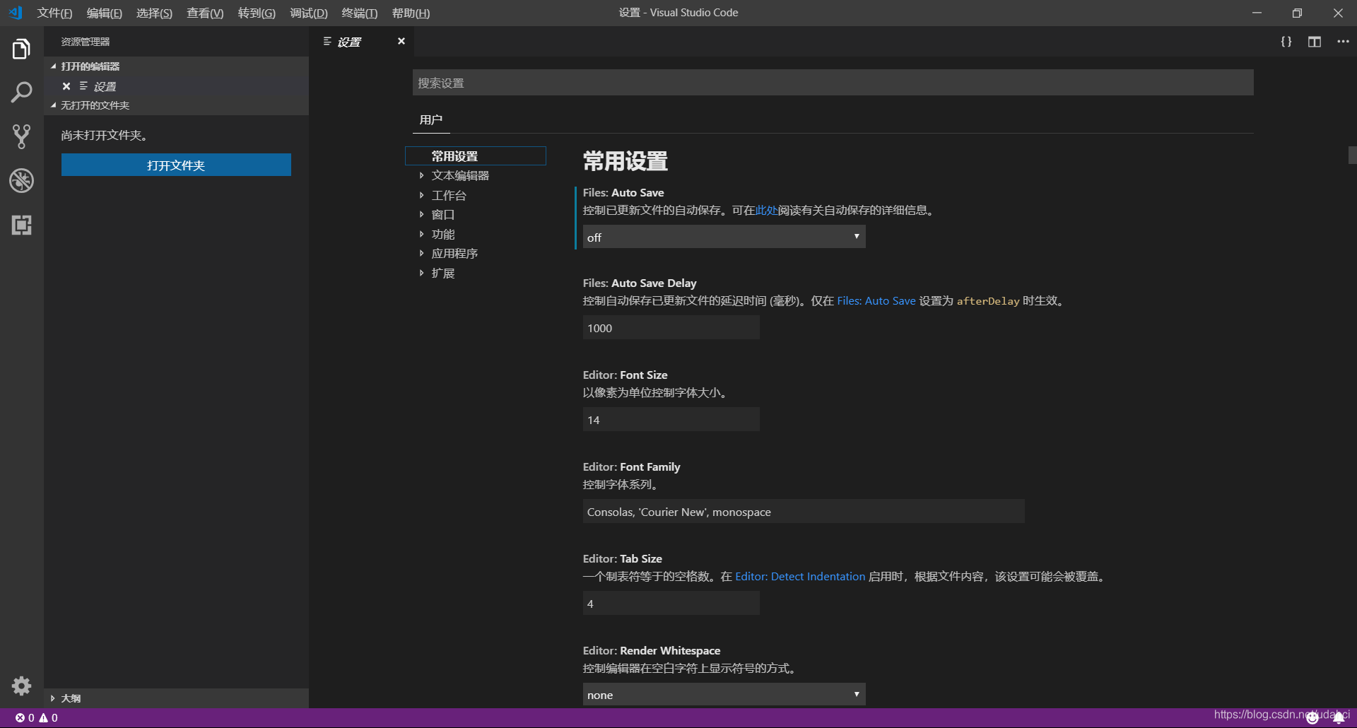1357x728 pixels.
Task: Open the Search view in activity bar
Action: click(21, 92)
